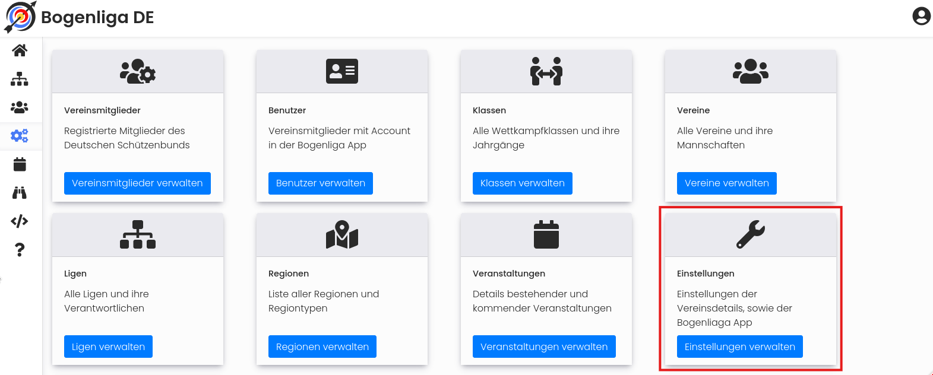Open the calendar icon in sidebar
933x375 pixels.
pyautogui.click(x=20, y=164)
